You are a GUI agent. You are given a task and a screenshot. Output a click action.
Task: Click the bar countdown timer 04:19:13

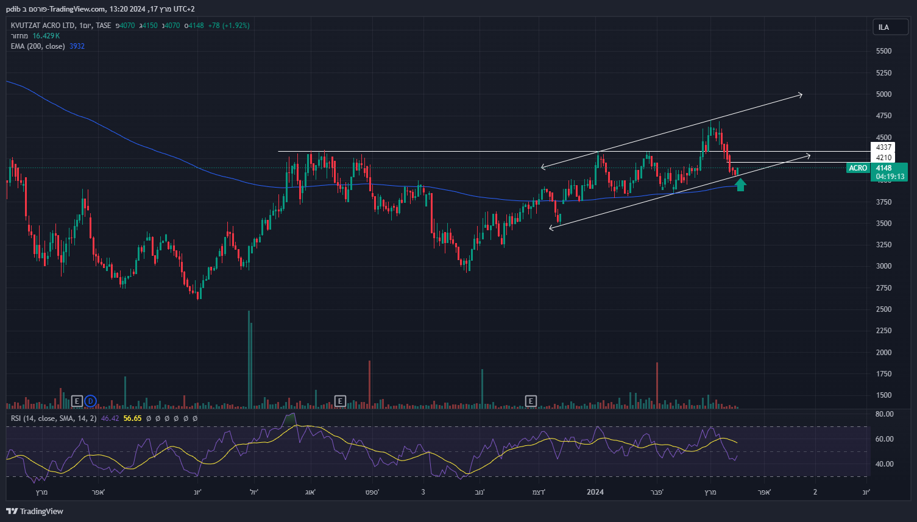[890, 177]
